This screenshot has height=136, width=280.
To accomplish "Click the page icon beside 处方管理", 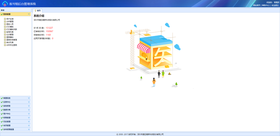I will click(x=5, y=35).
